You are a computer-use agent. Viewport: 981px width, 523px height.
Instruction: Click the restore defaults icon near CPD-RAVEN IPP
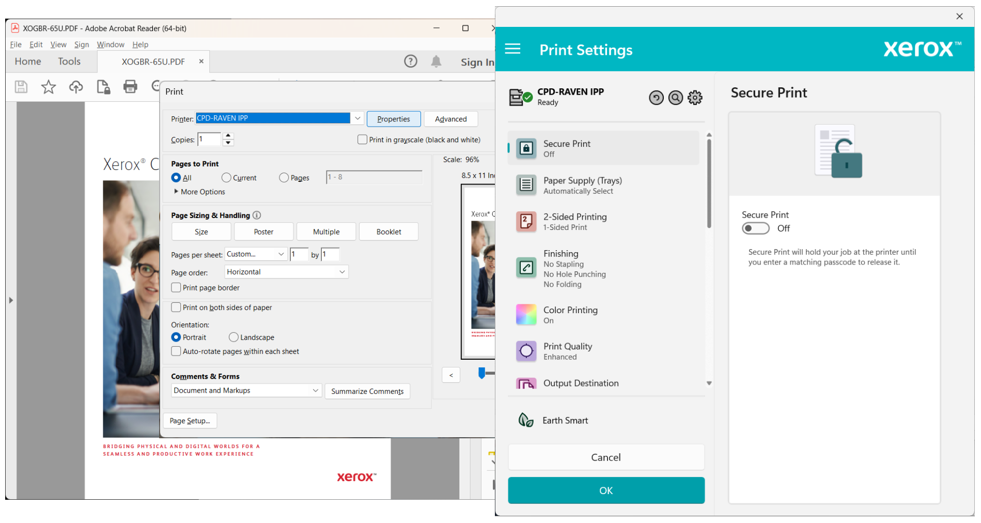tap(656, 97)
